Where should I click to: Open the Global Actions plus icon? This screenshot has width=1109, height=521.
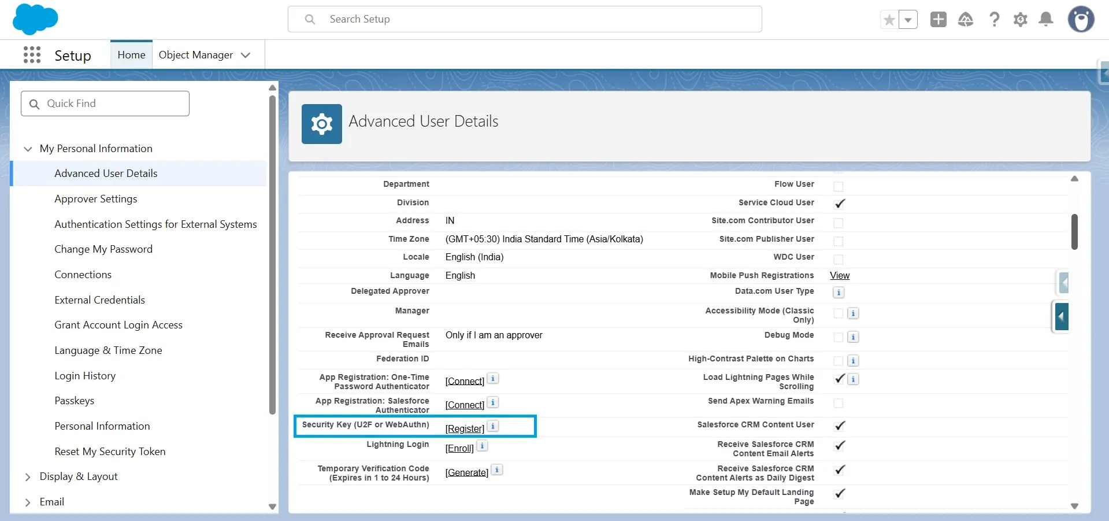tap(938, 20)
